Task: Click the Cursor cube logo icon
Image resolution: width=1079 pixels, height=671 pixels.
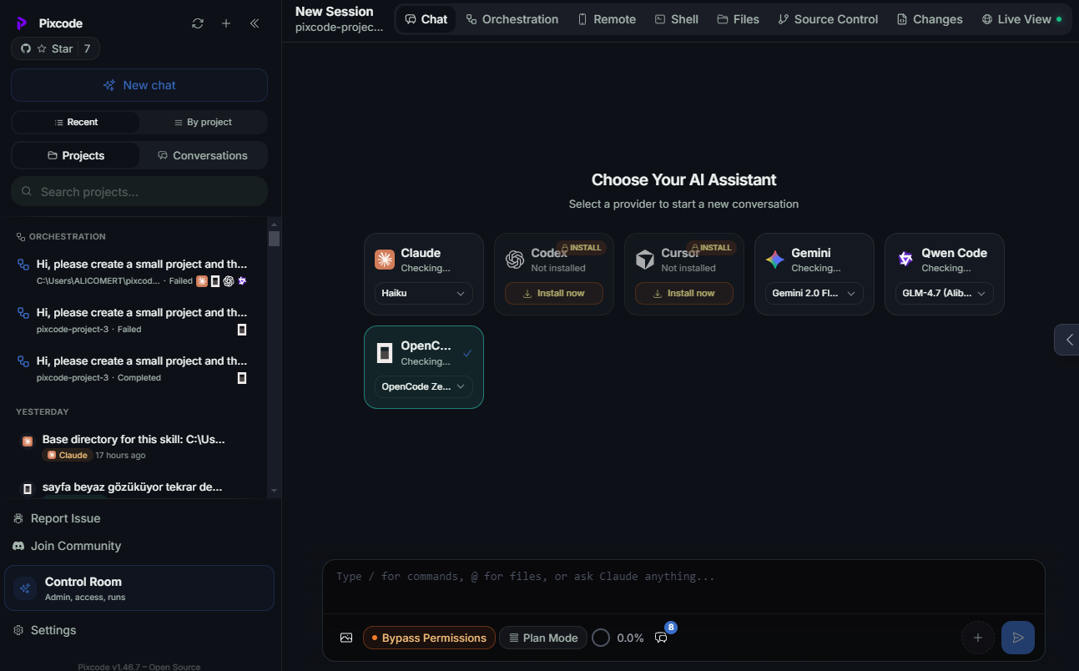Action: click(x=645, y=260)
